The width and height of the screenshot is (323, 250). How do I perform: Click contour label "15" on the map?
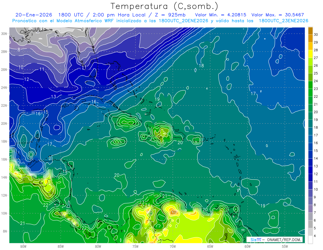pos(46,112)
